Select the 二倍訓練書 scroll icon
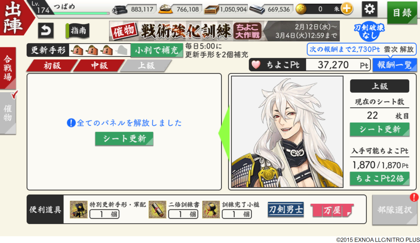Image resolution: width=420 pixels, height=243 pixels. click(157, 210)
